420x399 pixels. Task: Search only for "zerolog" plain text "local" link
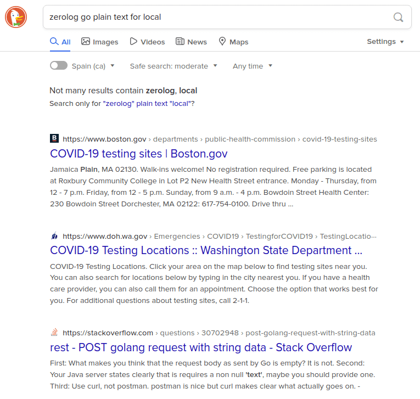pyautogui.click(x=147, y=104)
